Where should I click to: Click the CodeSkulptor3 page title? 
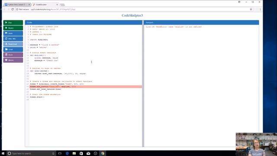click(x=132, y=16)
